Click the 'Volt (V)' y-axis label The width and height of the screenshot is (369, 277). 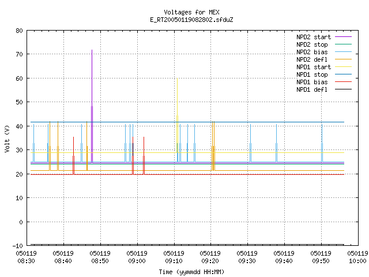(7, 138)
